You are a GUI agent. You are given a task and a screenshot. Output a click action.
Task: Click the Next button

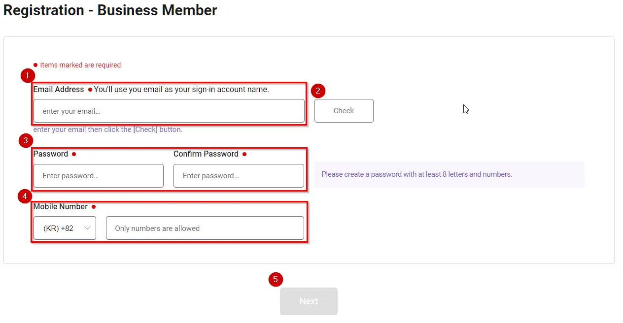point(309,301)
